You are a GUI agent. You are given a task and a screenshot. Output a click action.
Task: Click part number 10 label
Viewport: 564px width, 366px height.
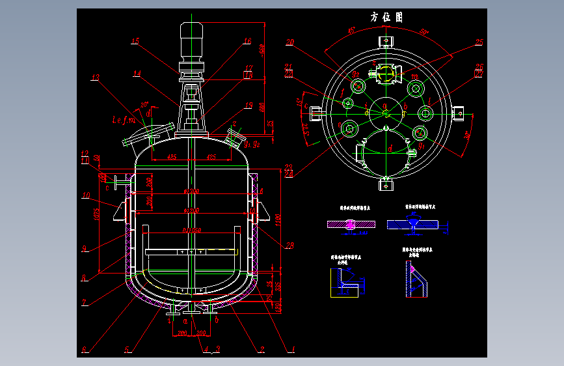click(86, 195)
